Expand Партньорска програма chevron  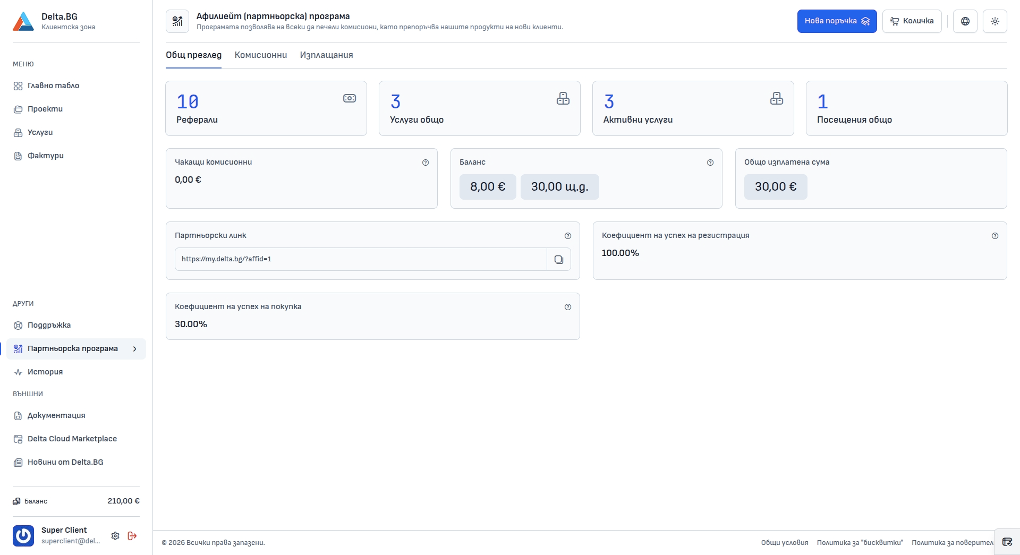pos(135,349)
